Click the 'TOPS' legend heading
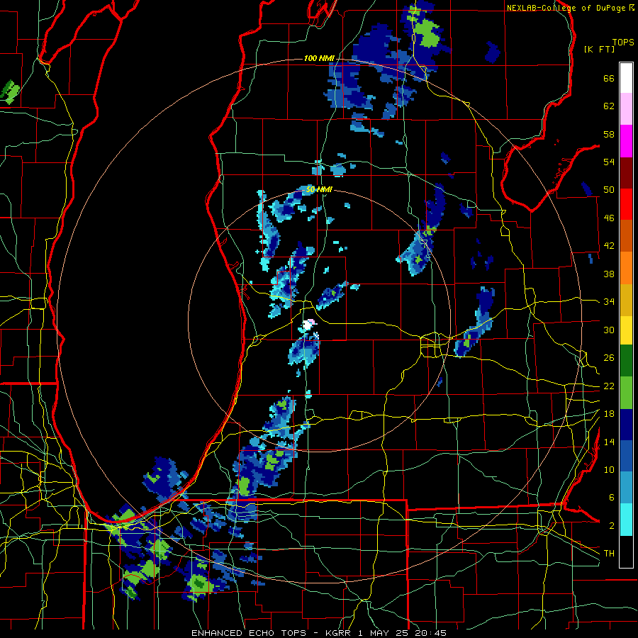Viewport: 638px width, 638px height. tap(623, 42)
